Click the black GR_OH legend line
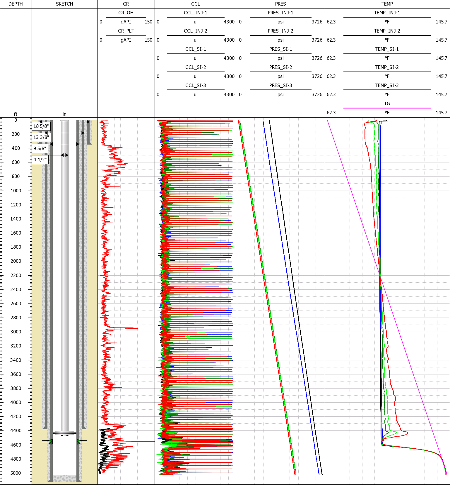This screenshot has height=485, width=450. click(126, 17)
